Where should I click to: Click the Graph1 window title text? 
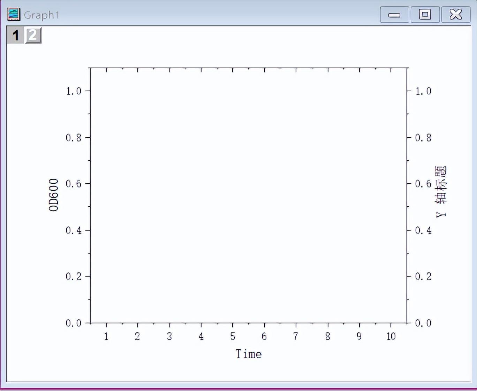pos(42,15)
